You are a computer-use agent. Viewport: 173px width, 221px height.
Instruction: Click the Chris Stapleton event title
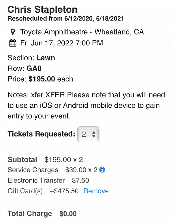pyautogui.click(x=42, y=10)
